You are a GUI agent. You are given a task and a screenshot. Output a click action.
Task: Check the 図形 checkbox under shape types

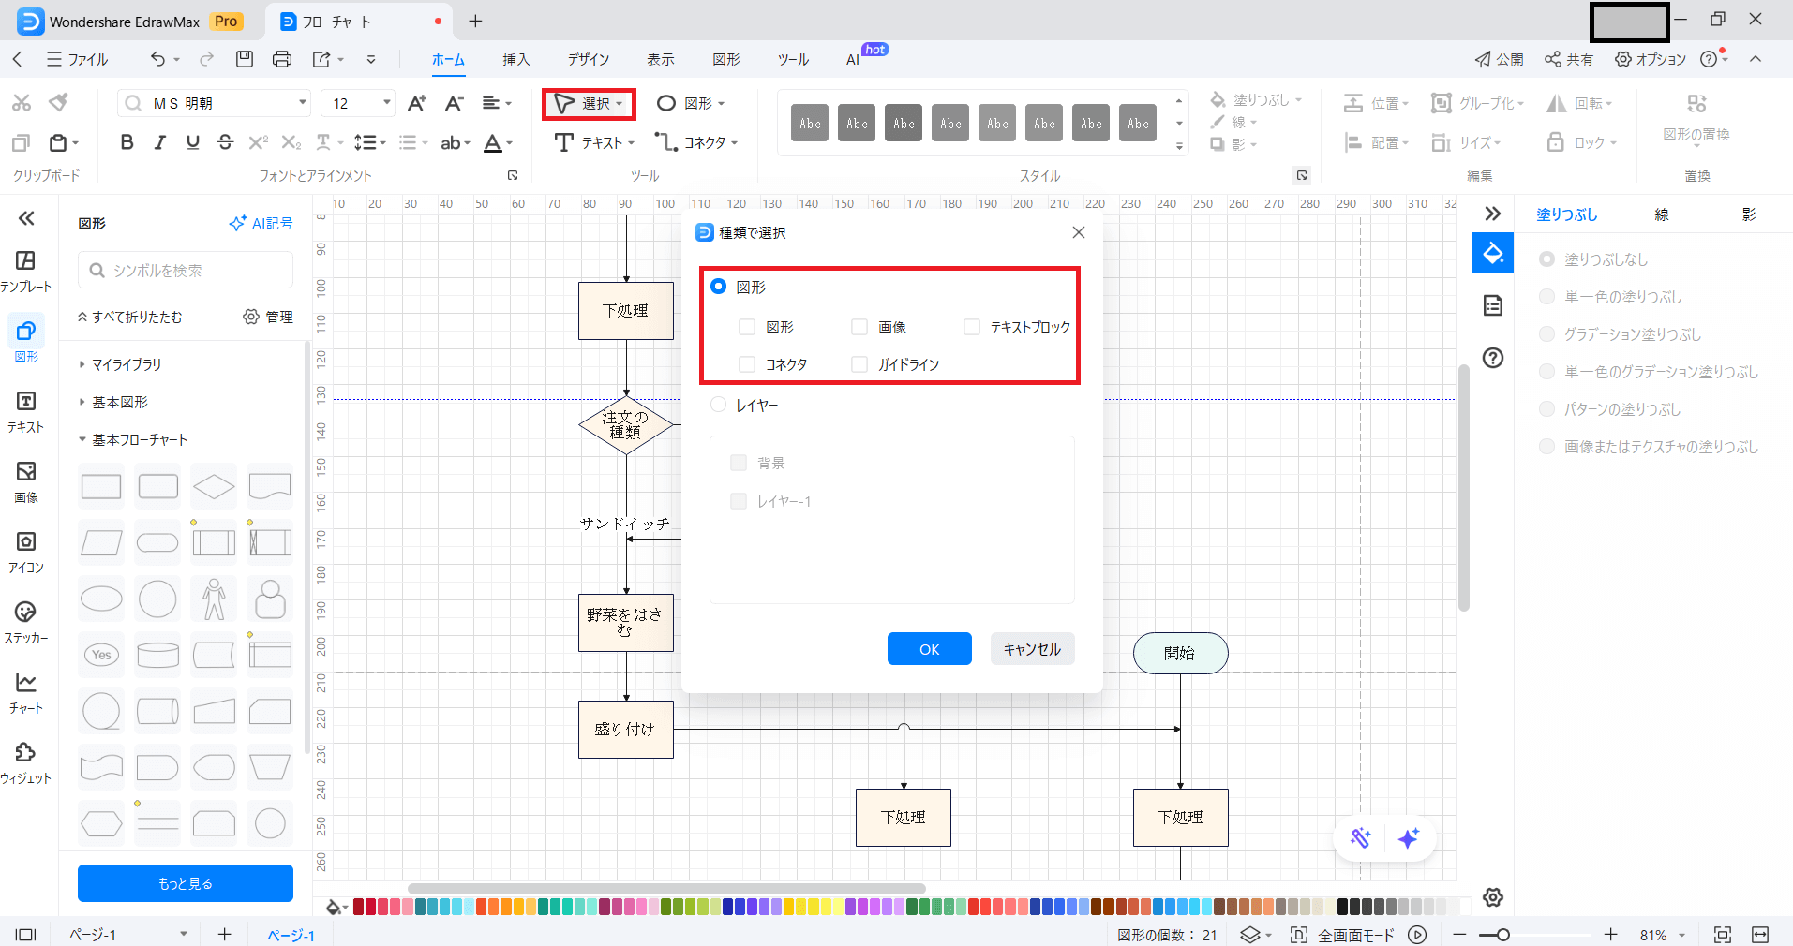tap(747, 327)
